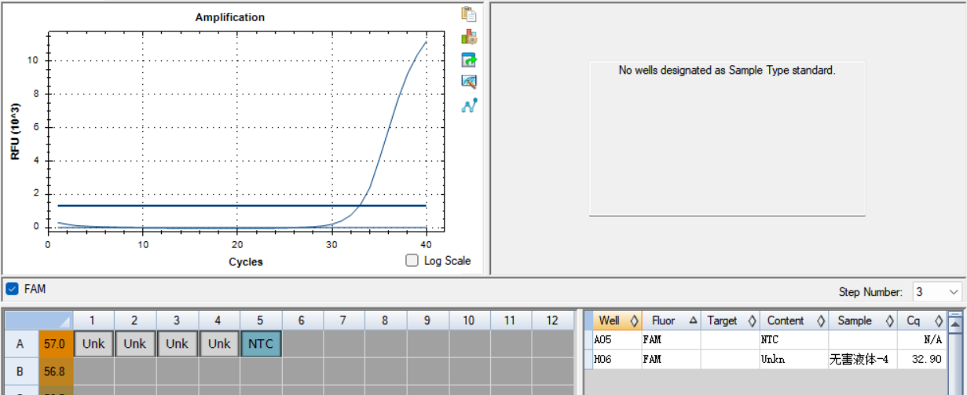Viewport: 967px width, 395px height.
Task: Click the plate select-all corner cell
Action: tap(39, 320)
